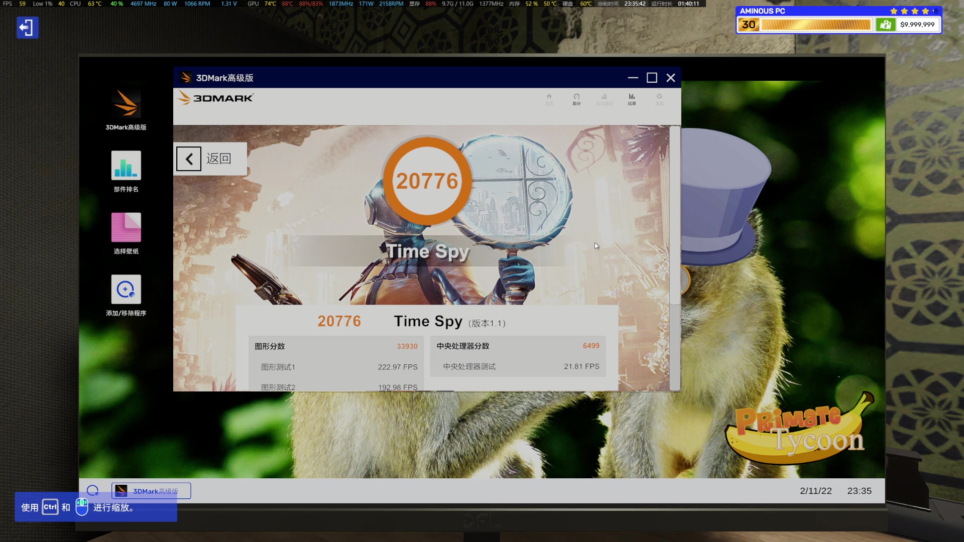Click the star rating in AMINOUS PC panel
This screenshot has width=964, height=542.
click(914, 11)
